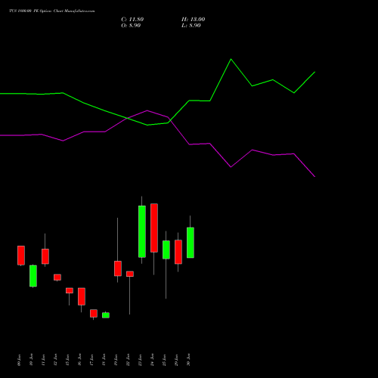Select the green candlestick for 10 Jun
The height and width of the screenshot is (378, 378).
33,276
